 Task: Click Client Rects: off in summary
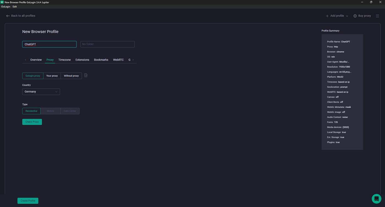[x=335, y=102]
